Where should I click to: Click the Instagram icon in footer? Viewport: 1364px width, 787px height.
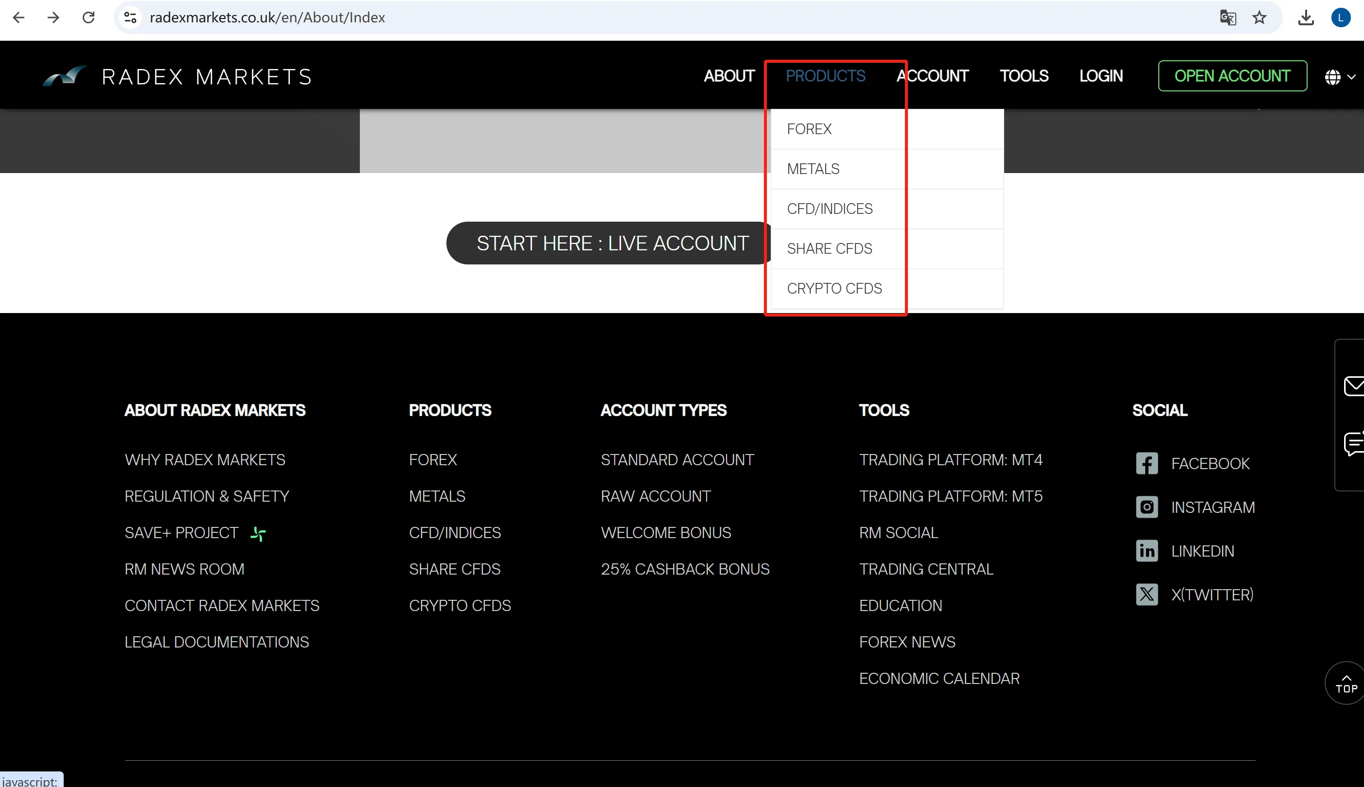1147,507
